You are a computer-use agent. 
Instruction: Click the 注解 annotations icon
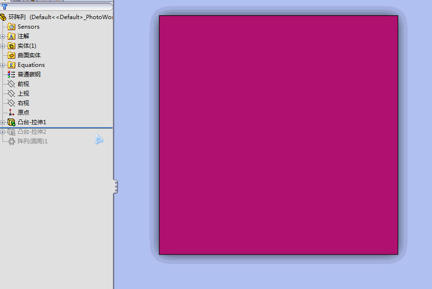tap(11, 36)
